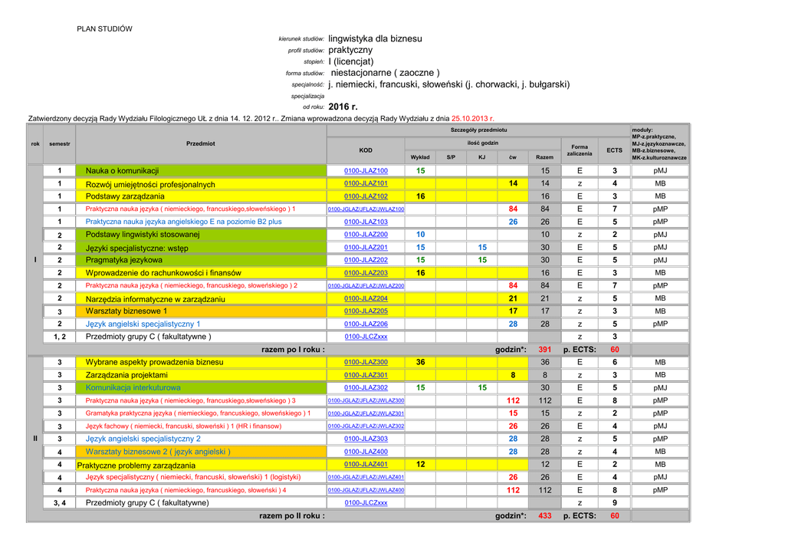Click the 0100-JLAZ401 course link
The width and height of the screenshot is (785, 556).
click(366, 465)
